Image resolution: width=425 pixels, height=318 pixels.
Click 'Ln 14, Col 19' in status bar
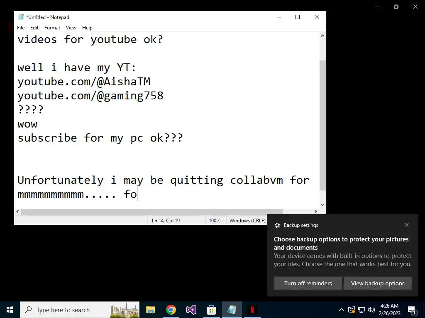(166, 221)
